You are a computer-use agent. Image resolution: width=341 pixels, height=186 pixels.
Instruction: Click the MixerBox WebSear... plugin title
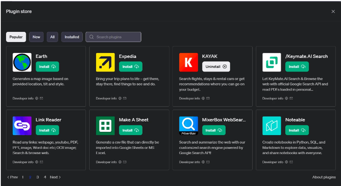tap(224, 120)
